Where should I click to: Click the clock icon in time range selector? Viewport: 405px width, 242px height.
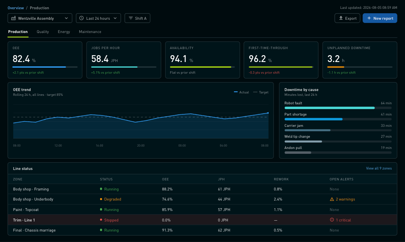click(x=81, y=19)
